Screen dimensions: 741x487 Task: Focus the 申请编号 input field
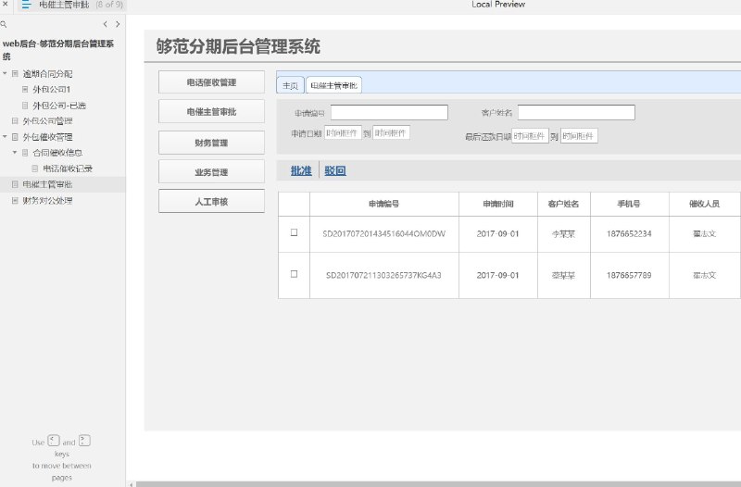[x=389, y=112]
